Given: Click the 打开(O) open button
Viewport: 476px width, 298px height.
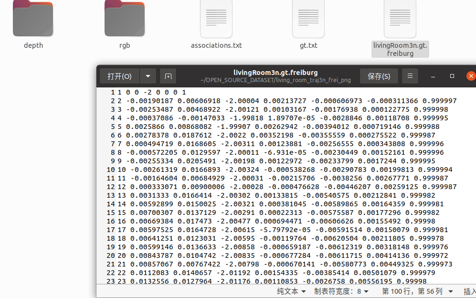Looking at the screenshot, I should (120, 76).
